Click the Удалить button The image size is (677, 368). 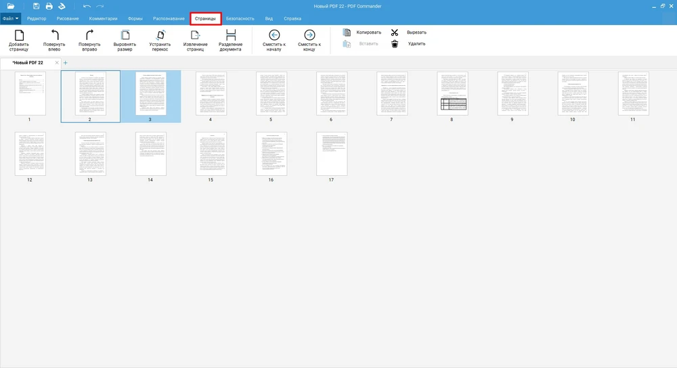click(x=410, y=44)
